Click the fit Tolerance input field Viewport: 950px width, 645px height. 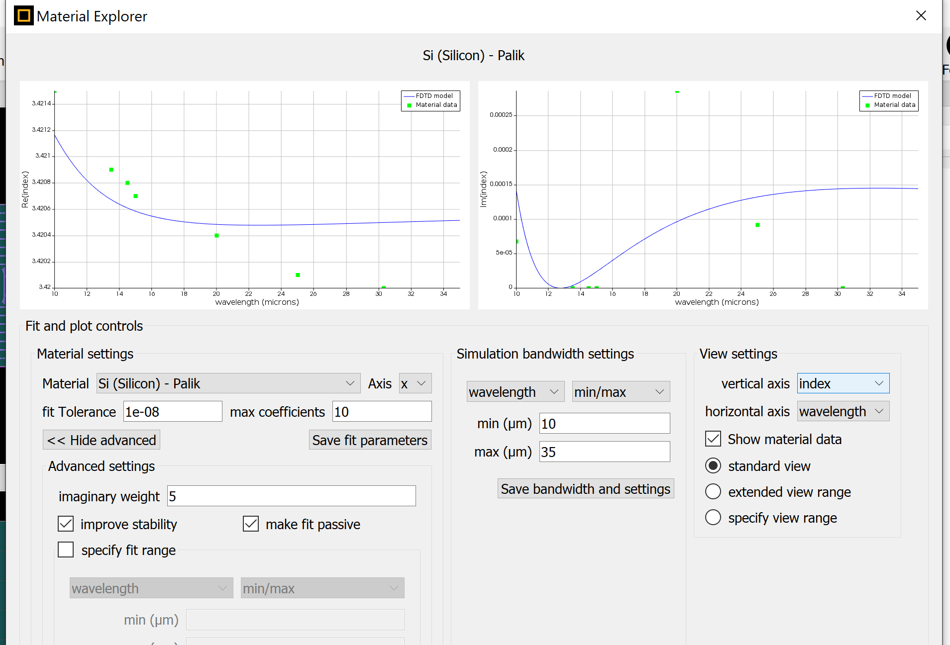172,412
